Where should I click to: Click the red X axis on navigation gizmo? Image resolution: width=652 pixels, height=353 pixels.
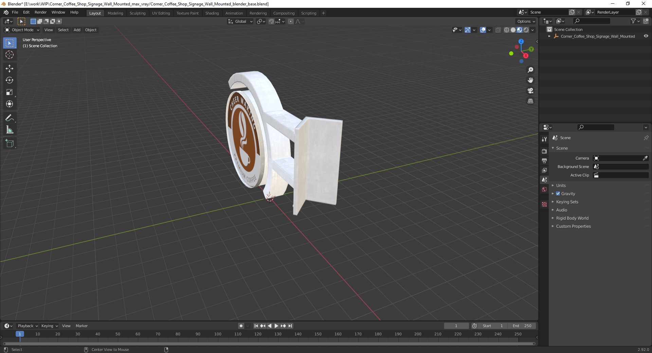526,56
